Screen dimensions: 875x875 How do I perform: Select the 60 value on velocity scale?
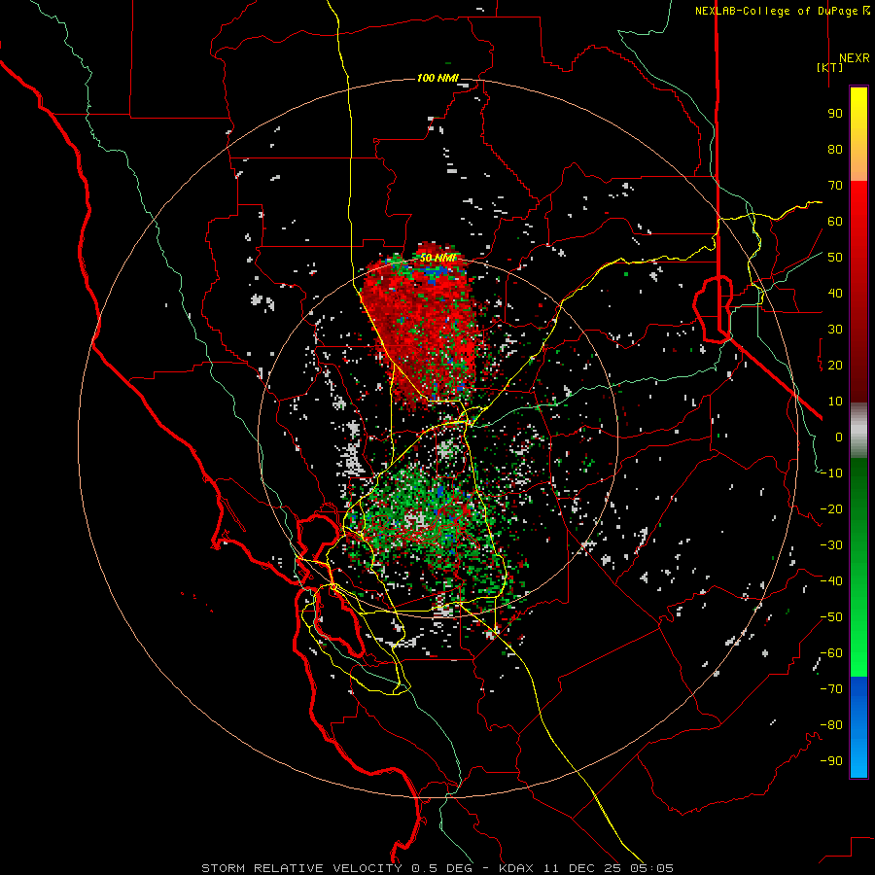pos(835,222)
